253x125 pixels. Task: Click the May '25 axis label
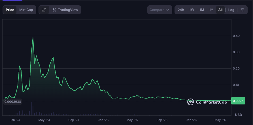pyautogui.click(x=132, y=120)
